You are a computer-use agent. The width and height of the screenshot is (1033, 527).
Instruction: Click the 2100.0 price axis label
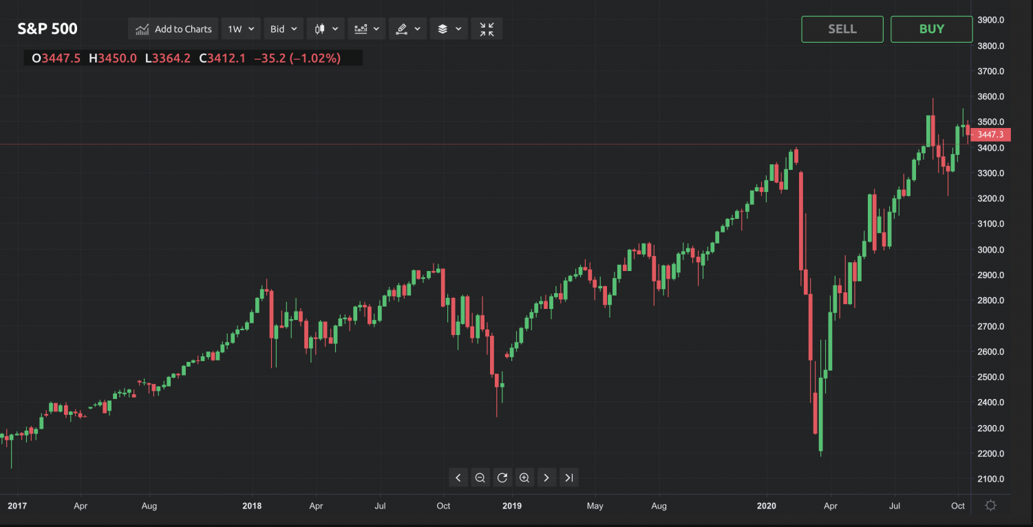[991, 479]
